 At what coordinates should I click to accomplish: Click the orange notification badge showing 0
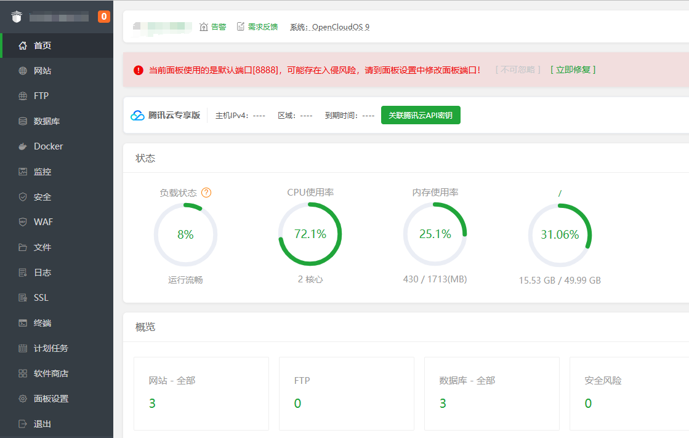tap(104, 17)
